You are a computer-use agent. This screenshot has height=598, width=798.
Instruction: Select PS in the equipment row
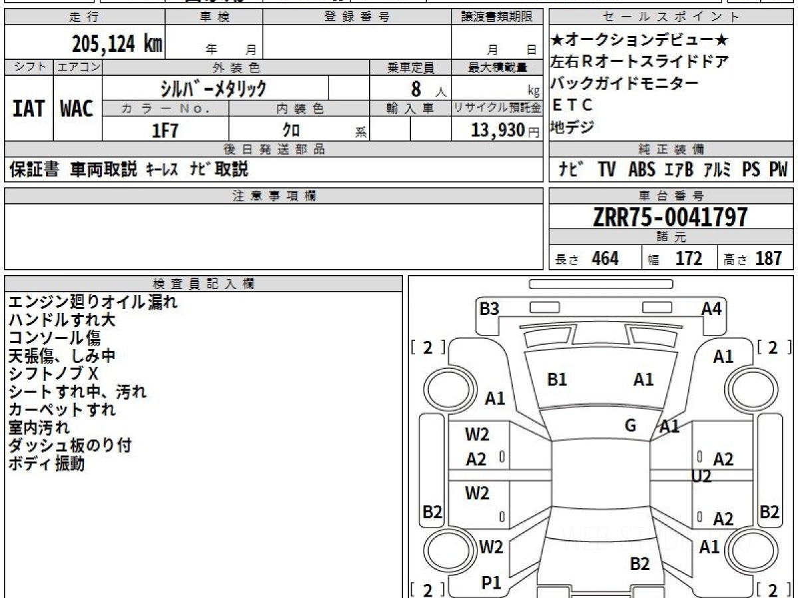[x=751, y=170]
